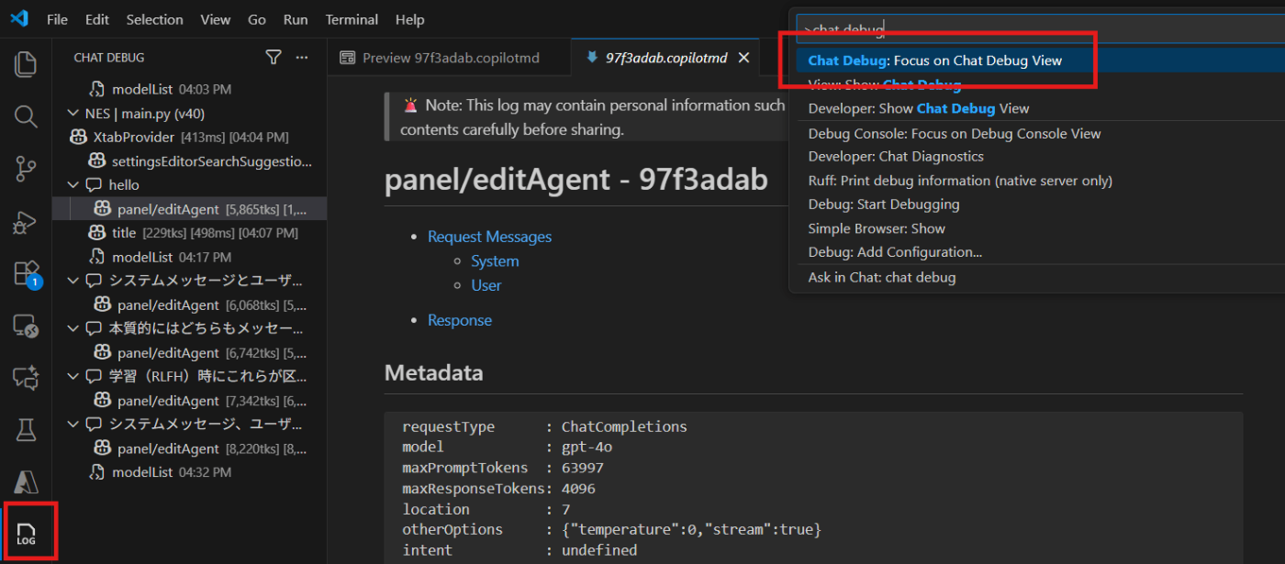Click the Metadata heading
The height and width of the screenshot is (564, 1285).
(x=433, y=373)
